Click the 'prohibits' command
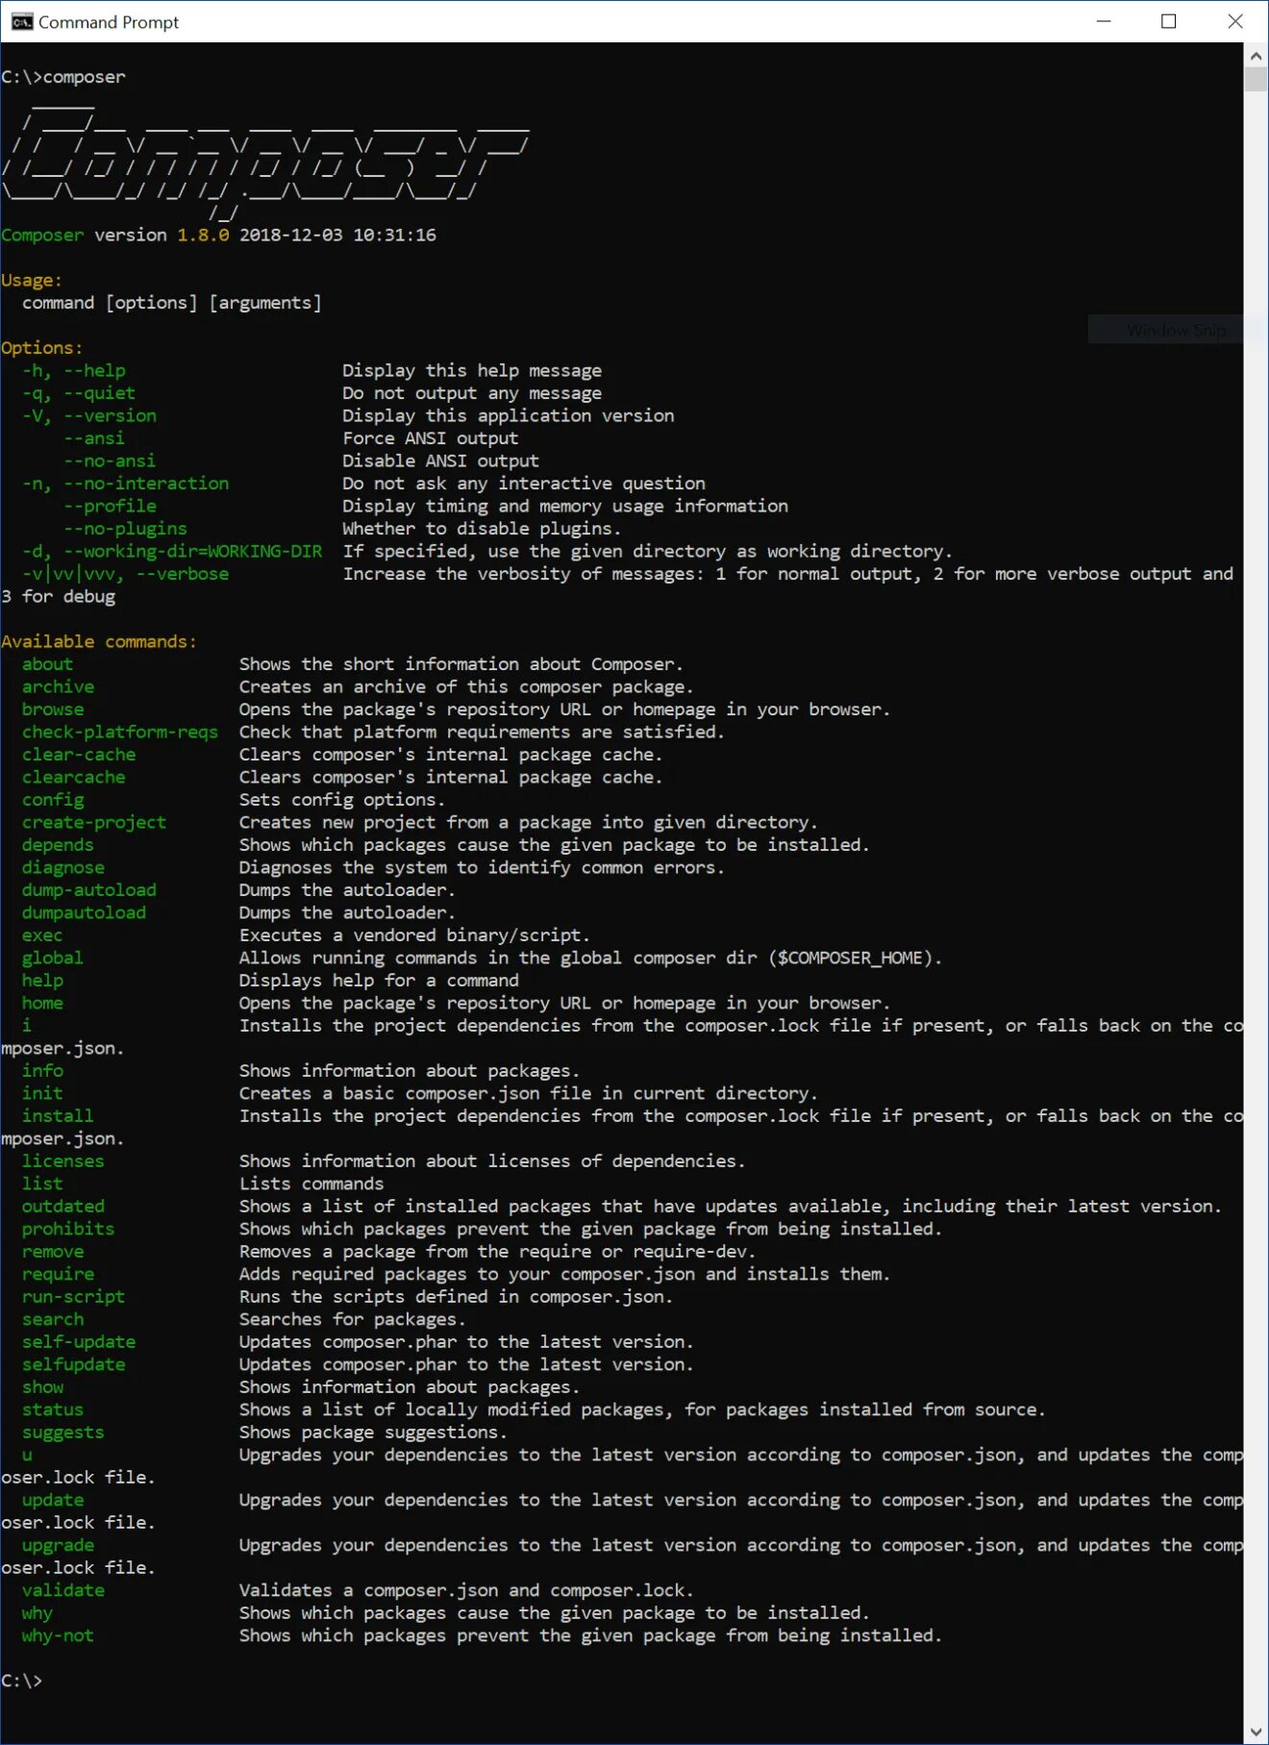Viewport: 1269px width, 1745px height. (68, 1229)
